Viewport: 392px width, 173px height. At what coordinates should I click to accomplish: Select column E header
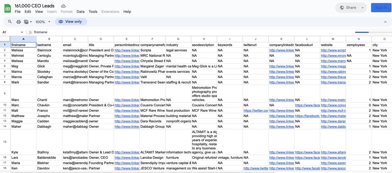pos(127,39)
